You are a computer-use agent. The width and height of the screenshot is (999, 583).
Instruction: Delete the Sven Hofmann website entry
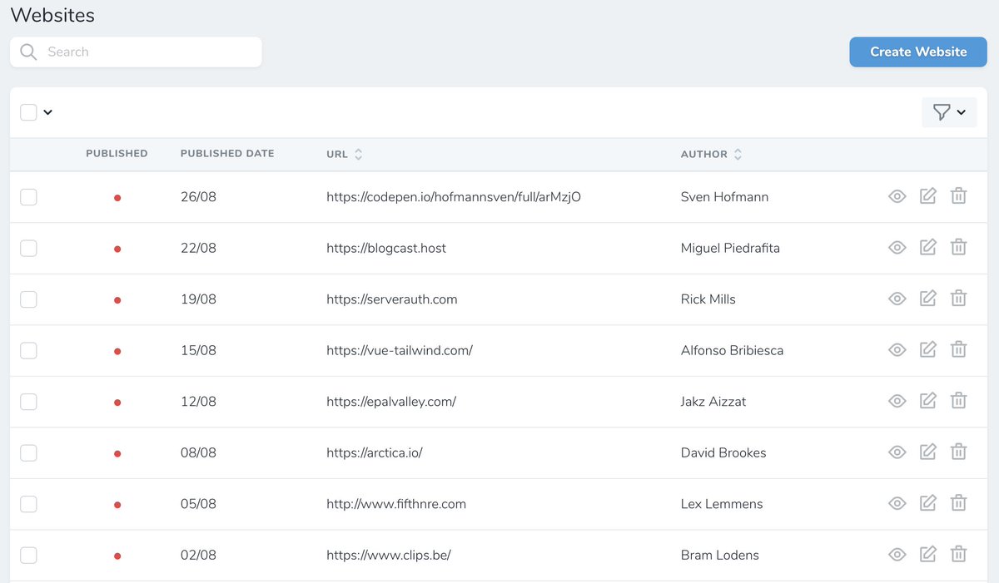[958, 196]
